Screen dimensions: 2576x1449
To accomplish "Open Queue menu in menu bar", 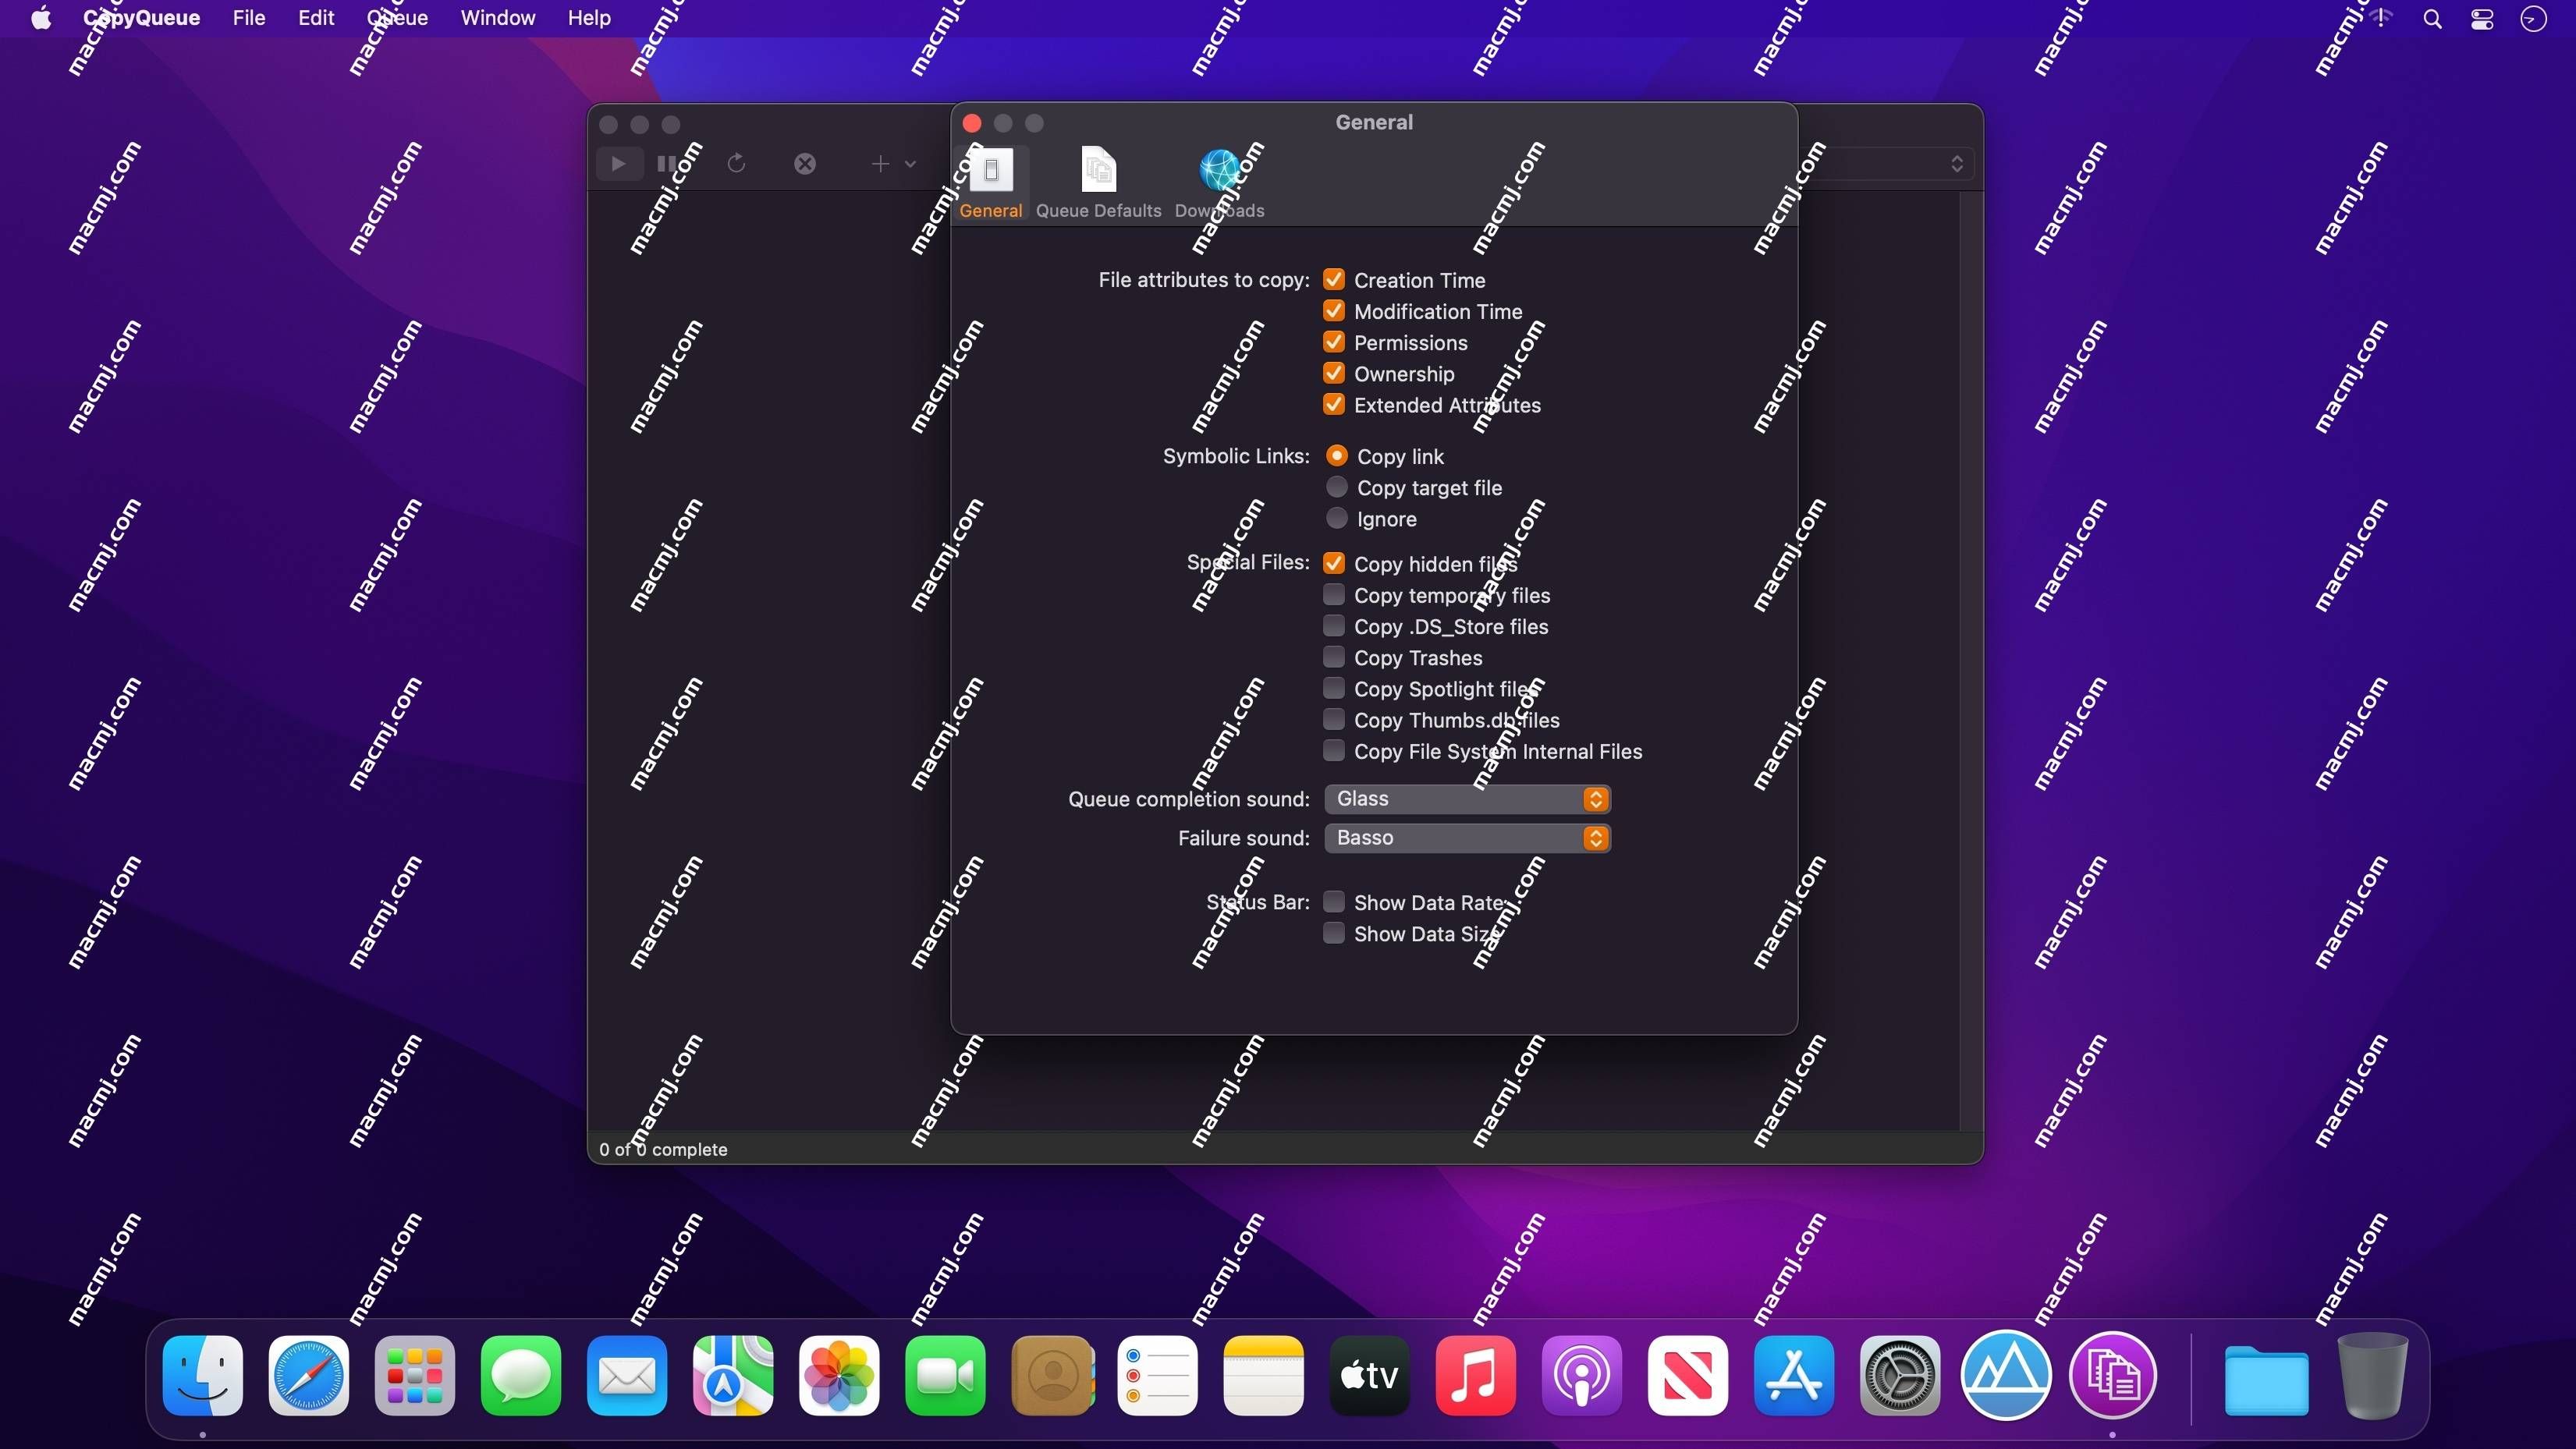I will (x=396, y=18).
